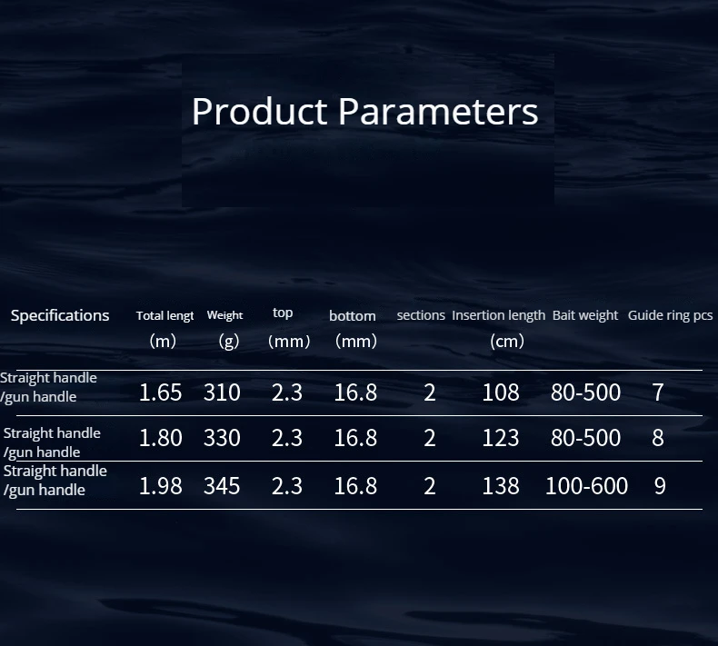
Task: Click the Total lengt column header
Action: point(165,316)
